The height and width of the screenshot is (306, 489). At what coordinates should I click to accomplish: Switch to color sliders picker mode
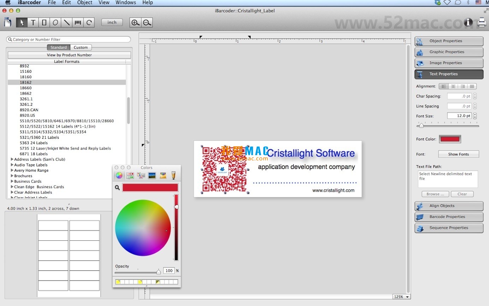[x=130, y=175]
